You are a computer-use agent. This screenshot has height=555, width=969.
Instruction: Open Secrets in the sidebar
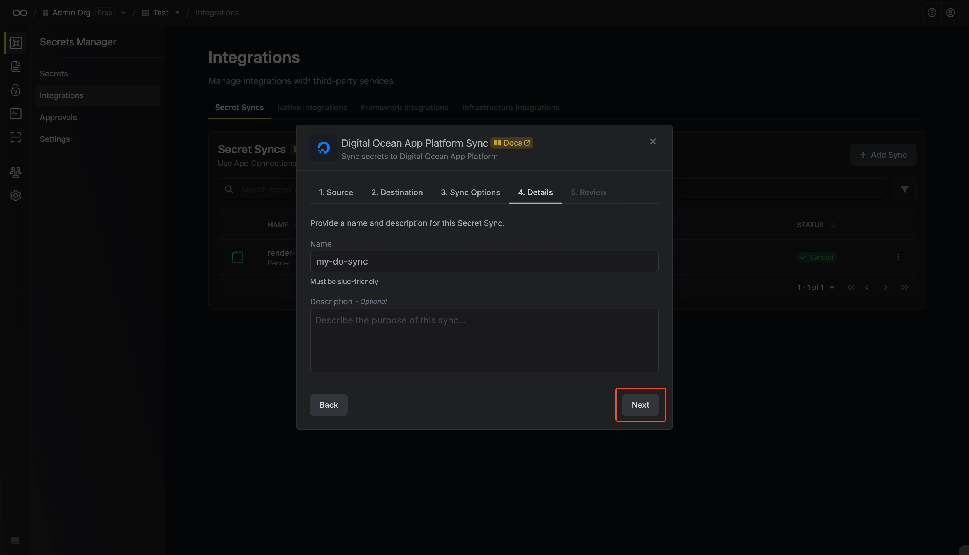pos(98,74)
